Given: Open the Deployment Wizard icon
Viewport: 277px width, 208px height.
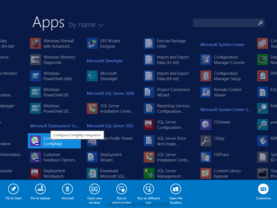Looking at the screenshot, I should click(x=92, y=157).
